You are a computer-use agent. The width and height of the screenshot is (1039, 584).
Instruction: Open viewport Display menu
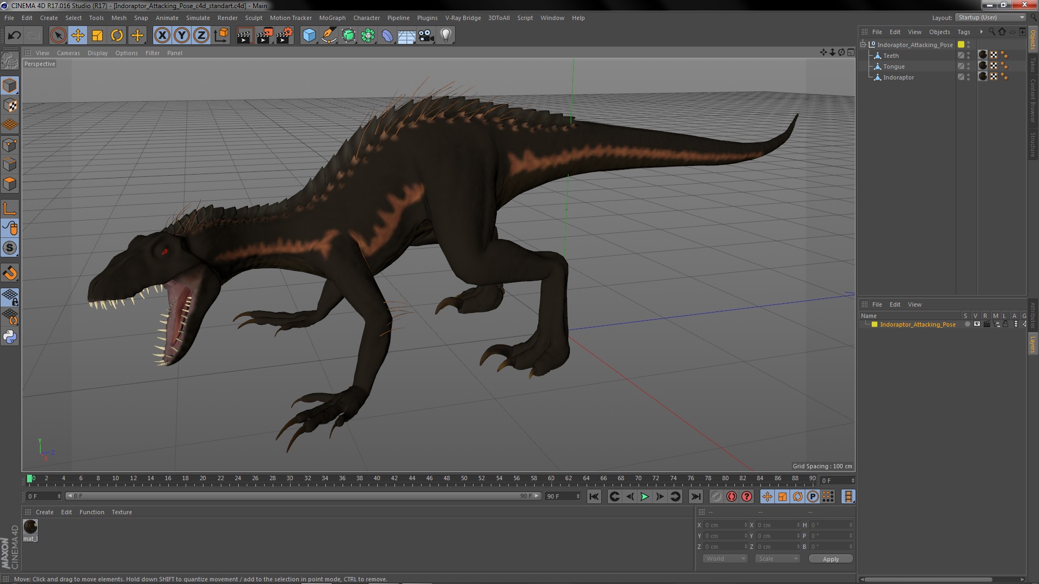pos(97,53)
